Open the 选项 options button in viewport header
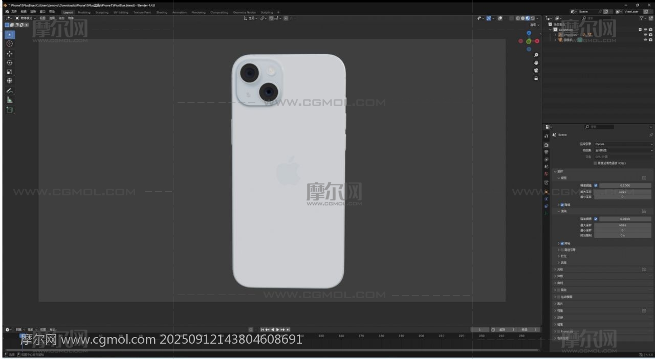 [x=534, y=25]
